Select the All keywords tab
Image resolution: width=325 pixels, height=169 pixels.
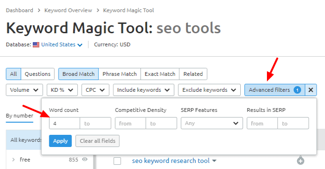tap(14, 74)
